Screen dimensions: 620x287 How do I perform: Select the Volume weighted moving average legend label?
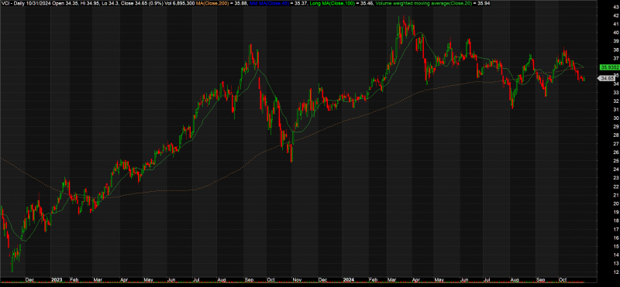click(x=422, y=4)
